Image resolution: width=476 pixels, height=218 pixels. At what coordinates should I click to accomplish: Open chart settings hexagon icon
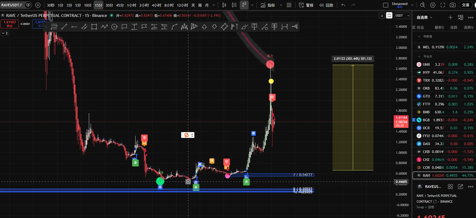[x=432, y=5]
